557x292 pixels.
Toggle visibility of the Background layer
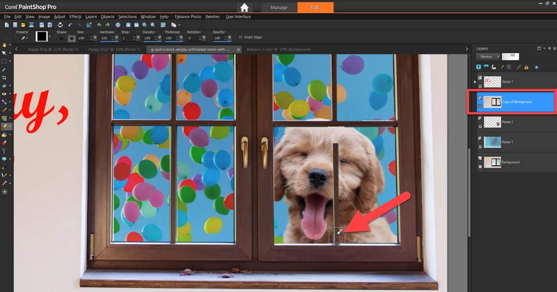coord(479,158)
